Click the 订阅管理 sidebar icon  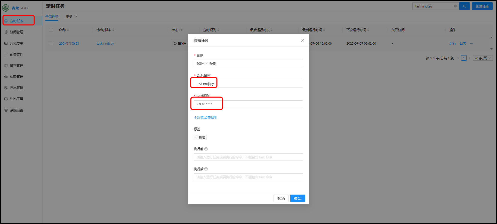(x=6, y=32)
